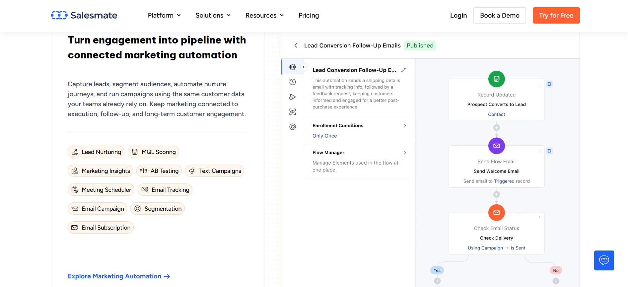Click the orange Check Email Status icon
Image resolution: width=628 pixels, height=287 pixels.
point(496,212)
